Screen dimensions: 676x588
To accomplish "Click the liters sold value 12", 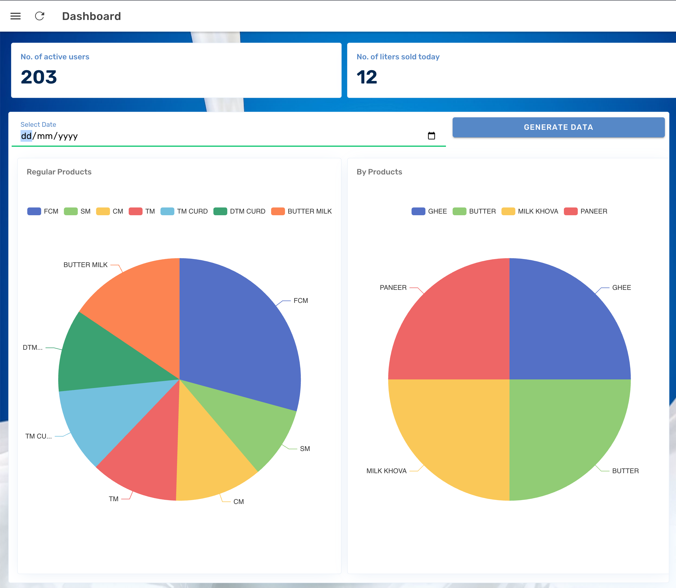I will tap(367, 77).
